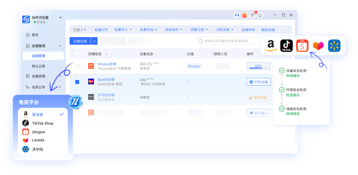Open settings hexagon icon with badge
Viewport: 358px width, 175px height.
(x=252, y=15)
